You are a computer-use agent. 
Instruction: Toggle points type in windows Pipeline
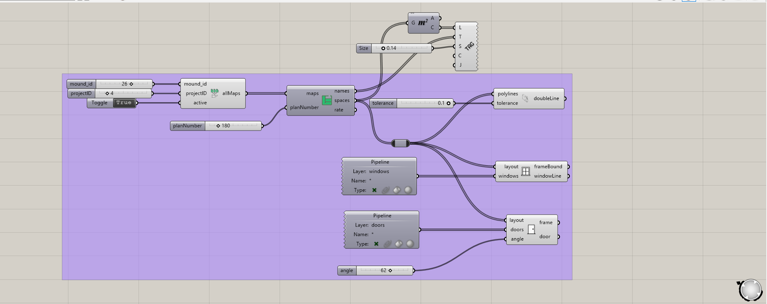pyautogui.click(x=374, y=190)
